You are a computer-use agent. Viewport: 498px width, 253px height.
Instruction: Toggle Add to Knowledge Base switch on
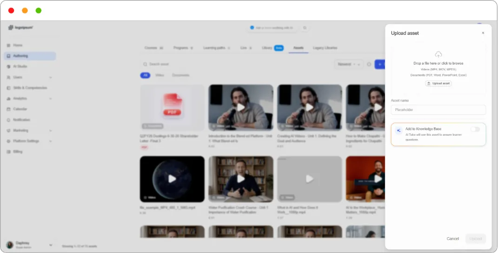click(x=475, y=129)
